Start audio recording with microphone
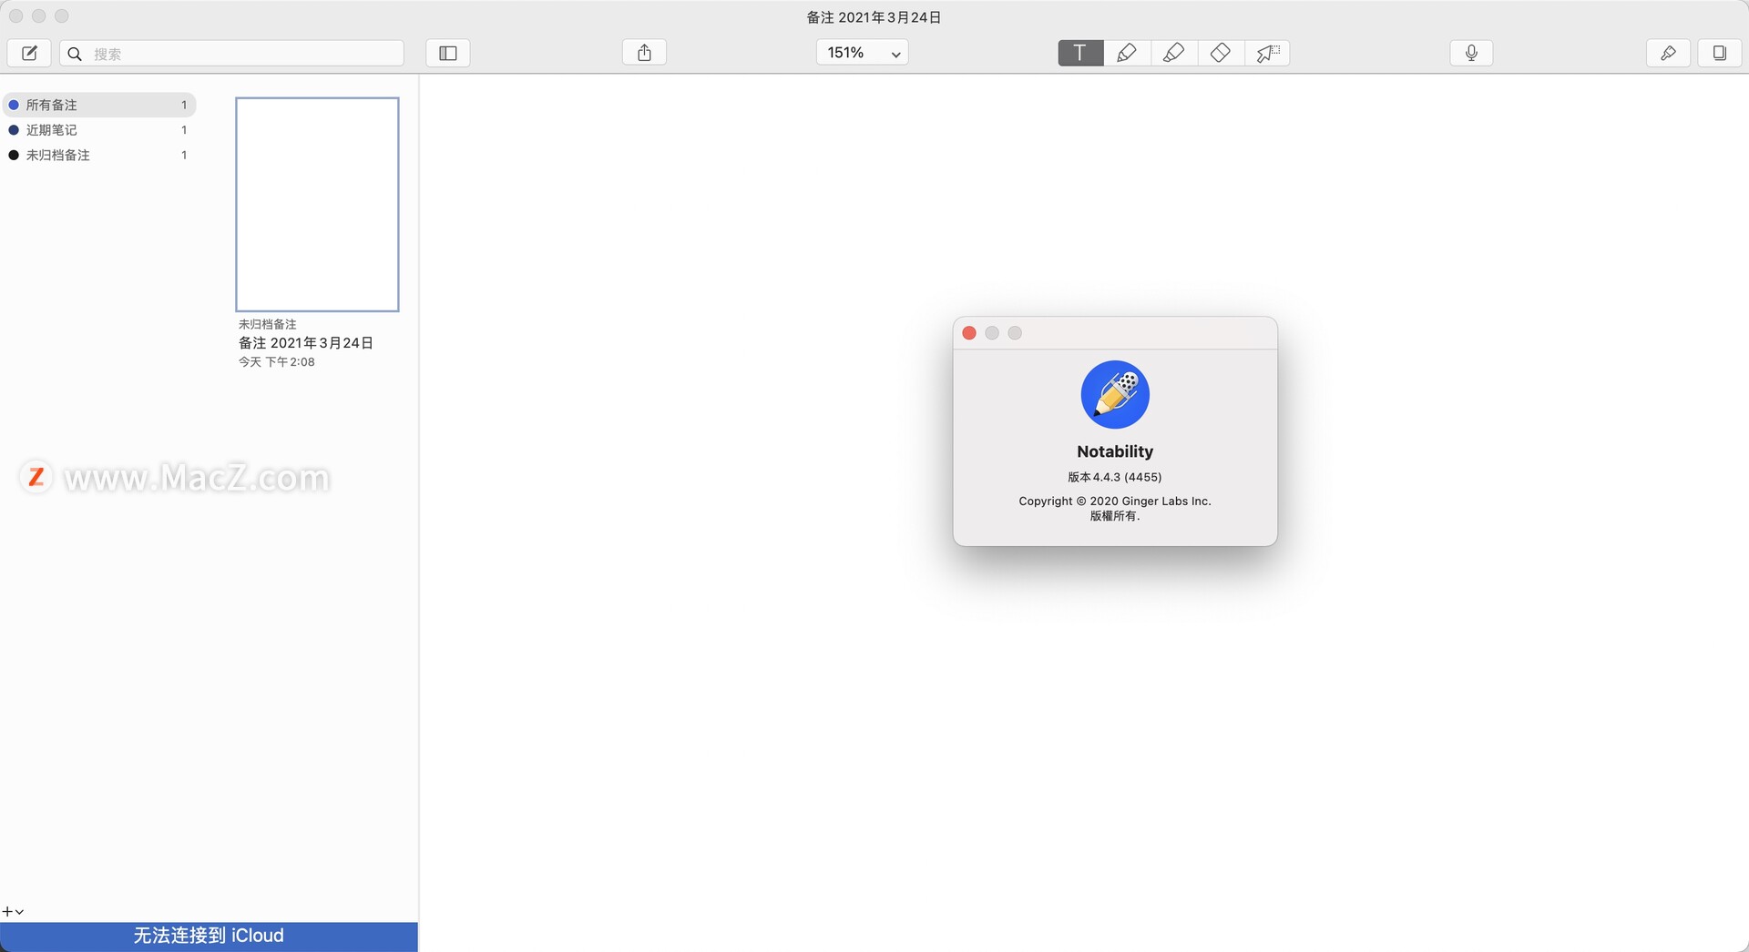The width and height of the screenshot is (1749, 952). tap(1471, 53)
